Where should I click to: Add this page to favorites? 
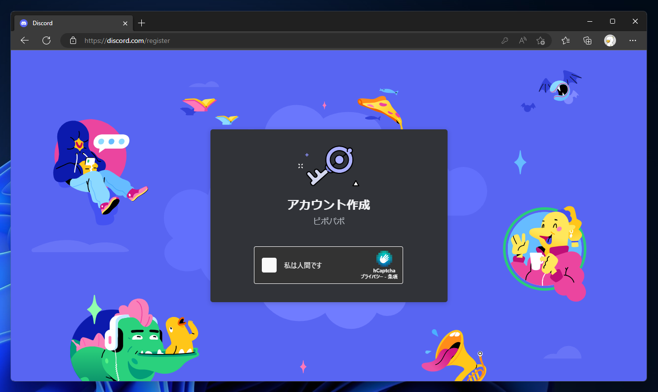pyautogui.click(x=540, y=40)
